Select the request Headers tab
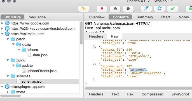192x101 pixels. [x=96, y=36]
